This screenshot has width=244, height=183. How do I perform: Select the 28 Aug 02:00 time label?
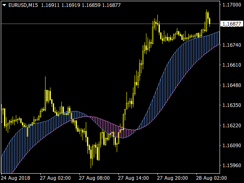(211, 178)
